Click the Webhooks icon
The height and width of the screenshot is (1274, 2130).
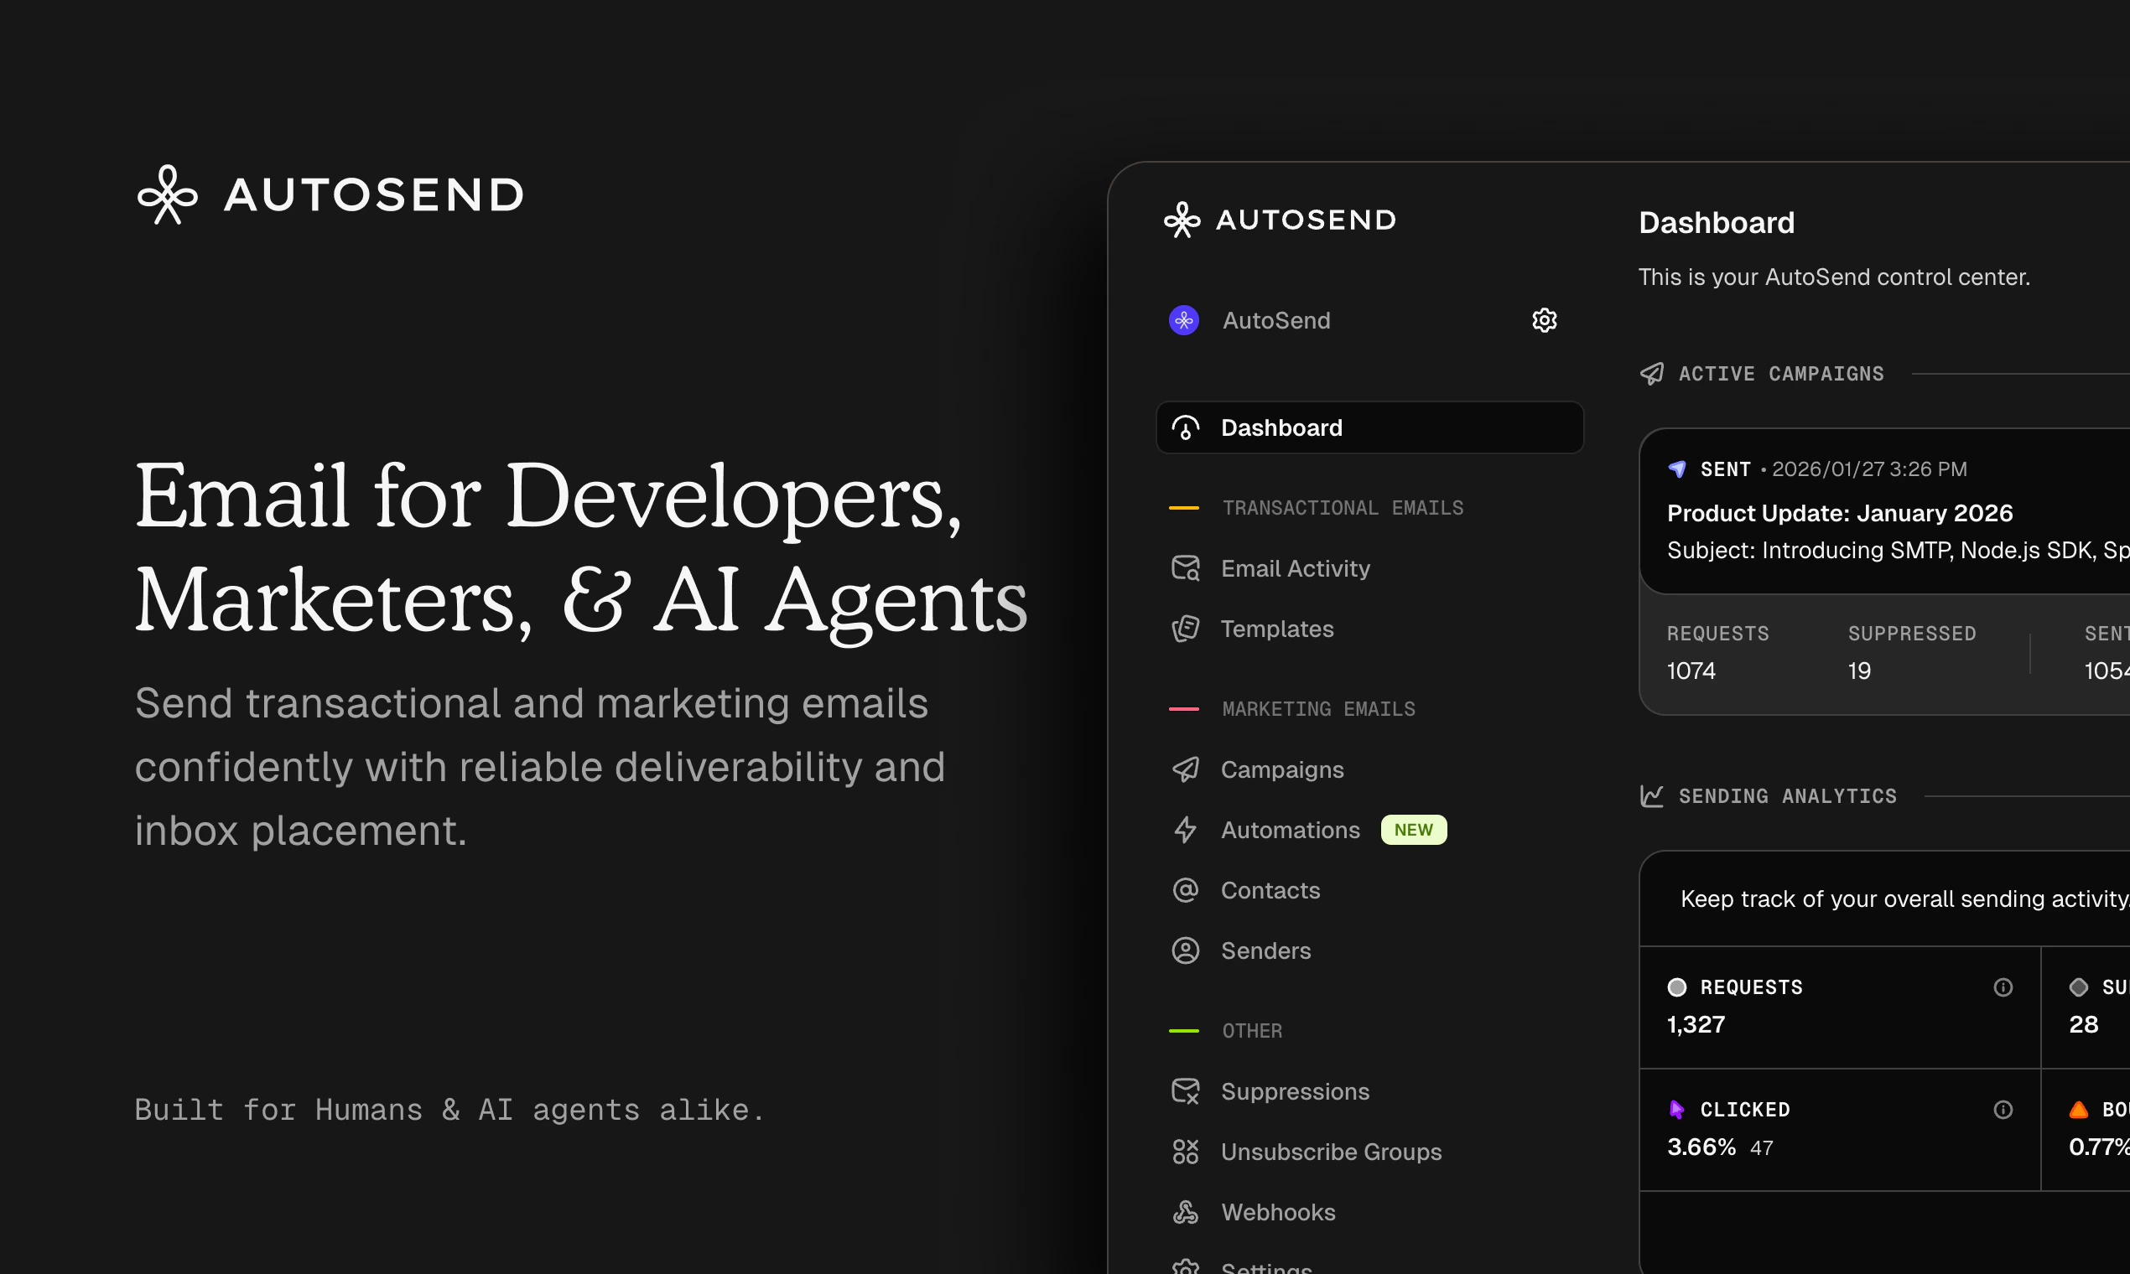(x=1186, y=1211)
